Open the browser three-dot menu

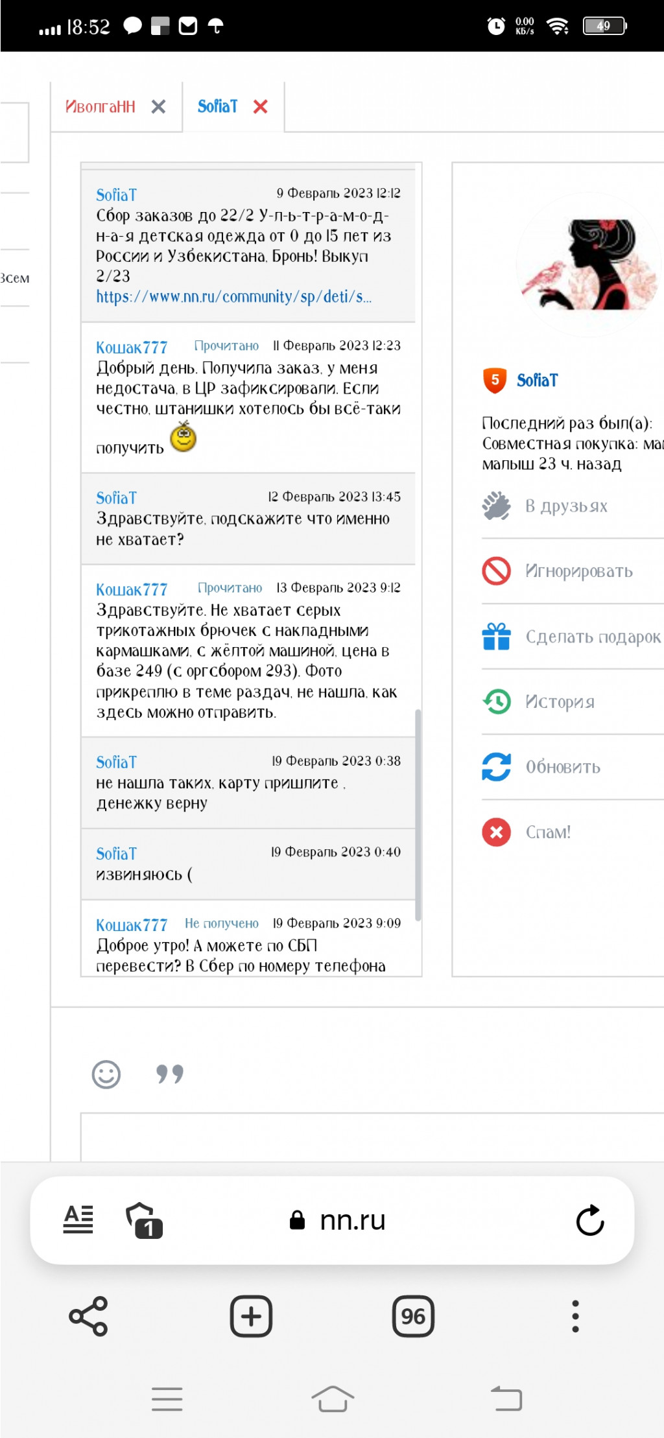point(575,1316)
